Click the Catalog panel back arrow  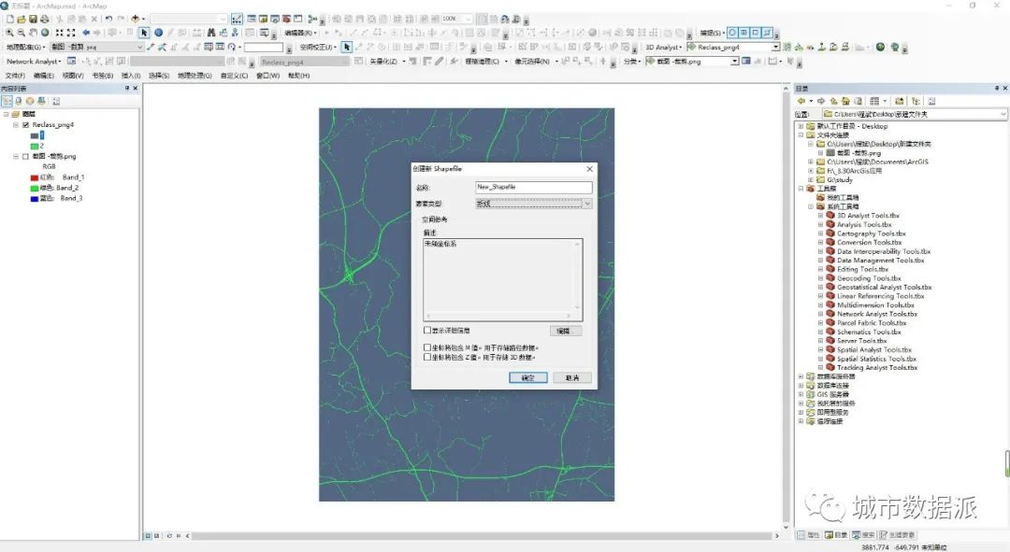pyautogui.click(x=801, y=101)
